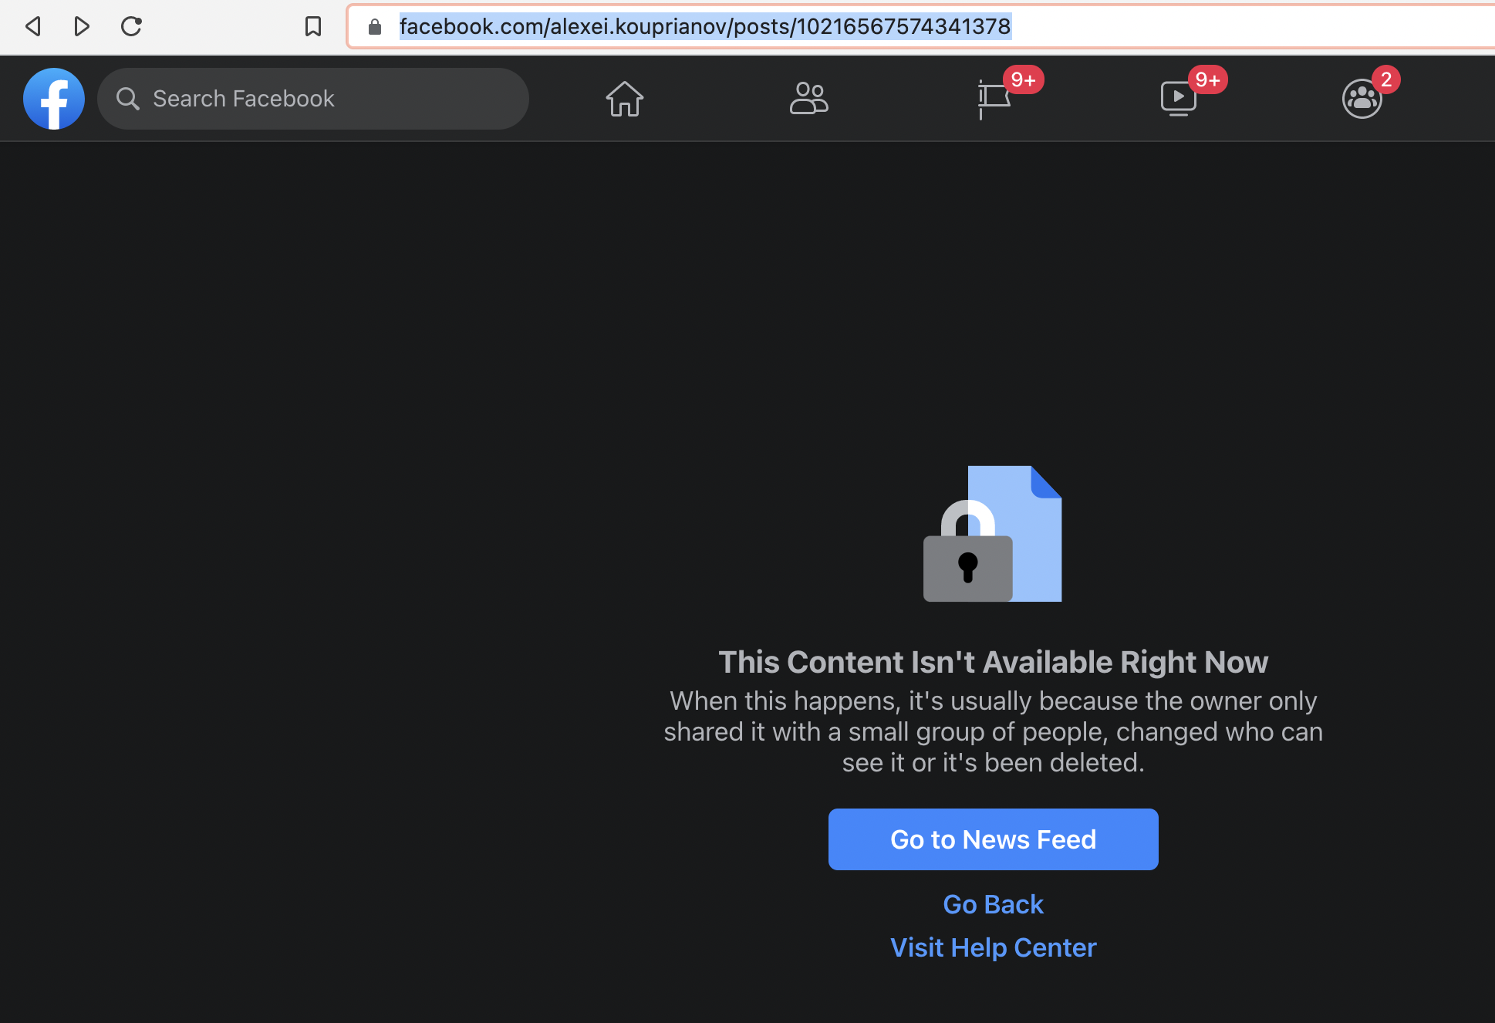Open the Groups icon in navigation bar
This screenshot has height=1023, width=1495.
coord(1362,99)
